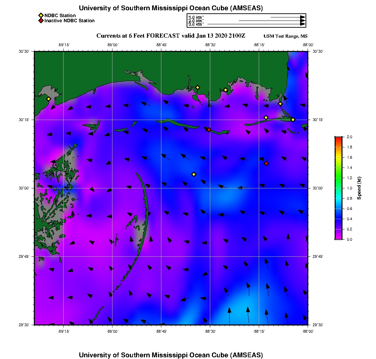Select the red inactive marker on the barrier island
Viewport: 376px width, 359px height.
209,130
